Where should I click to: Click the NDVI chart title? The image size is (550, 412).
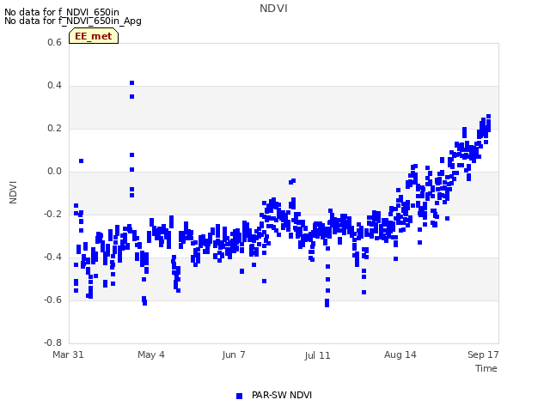(x=273, y=9)
